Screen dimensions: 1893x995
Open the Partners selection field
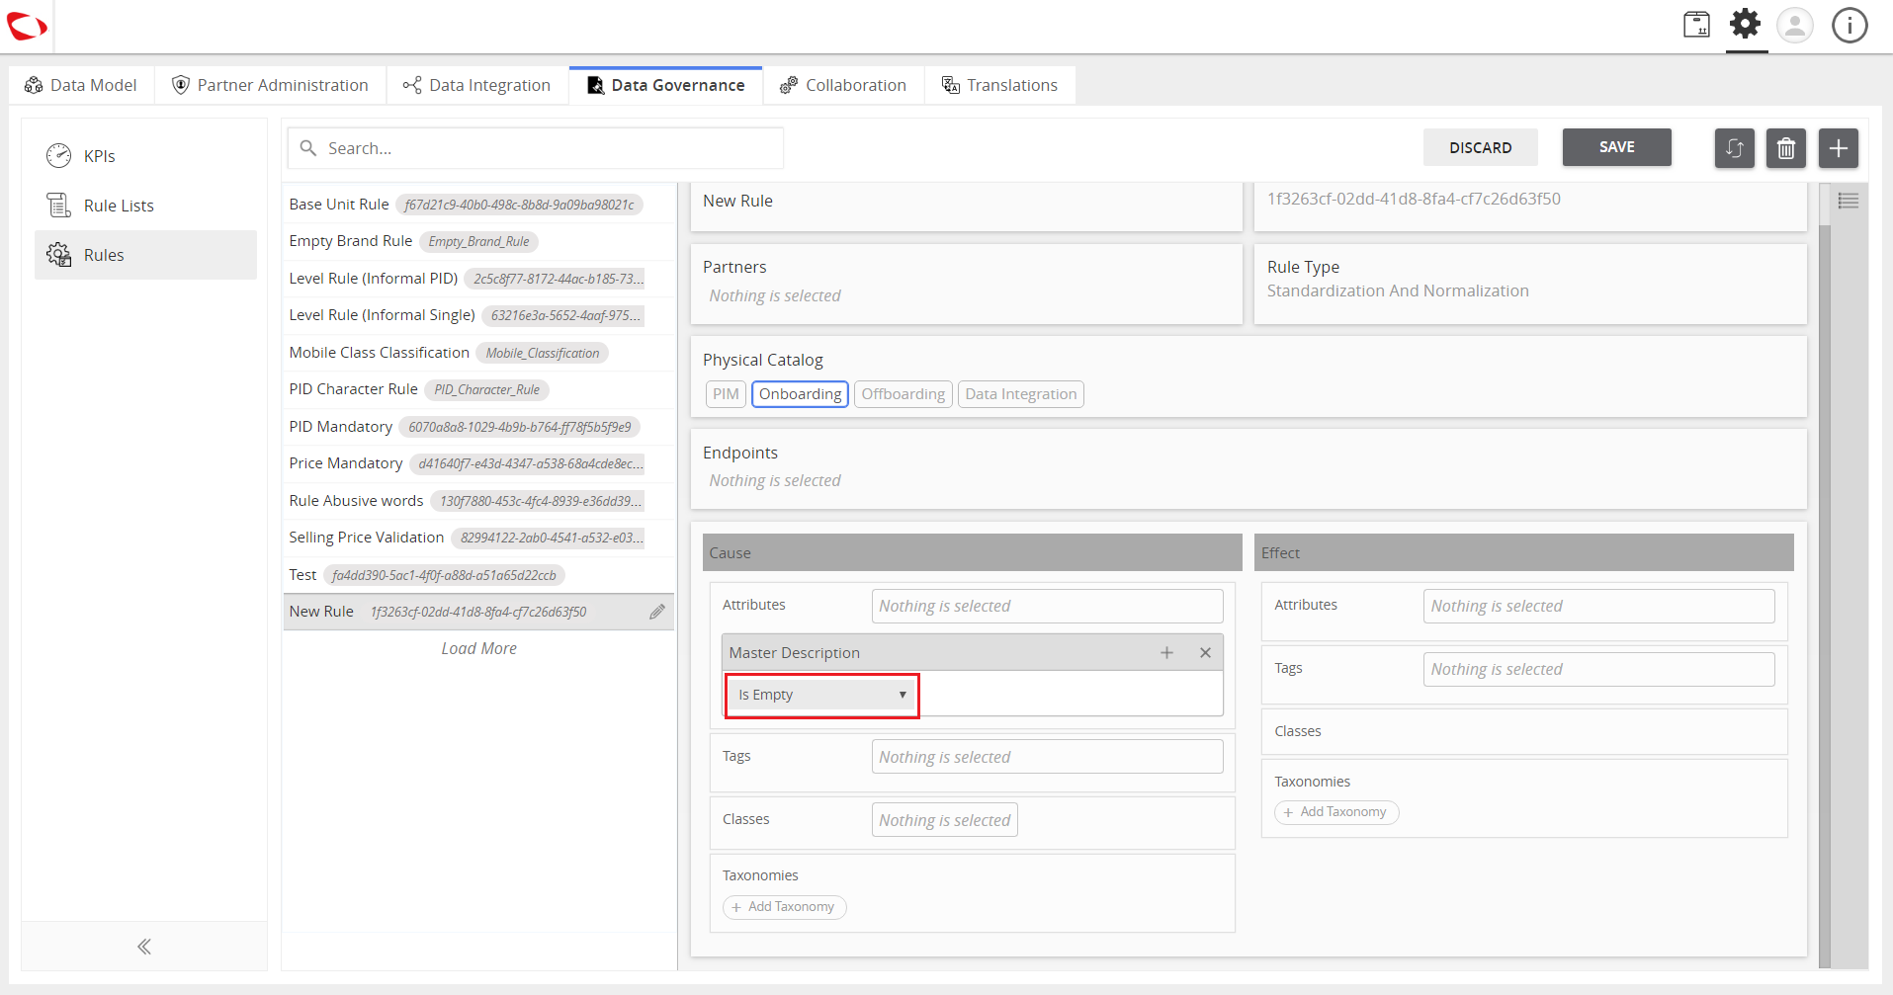[966, 284]
